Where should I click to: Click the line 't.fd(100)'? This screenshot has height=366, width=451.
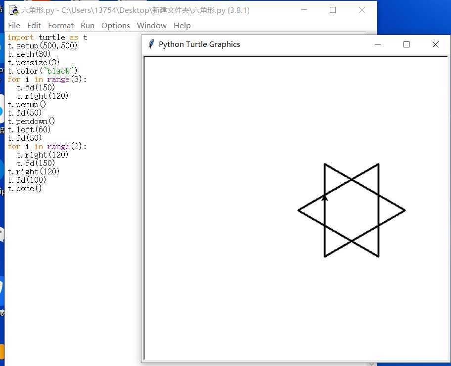point(27,180)
